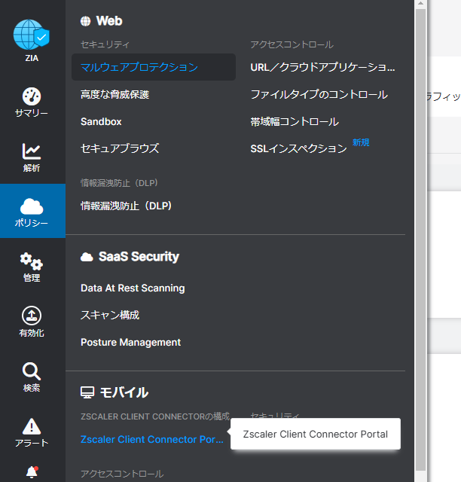The image size is (461, 482).
Task: Open the サマリー dashboard icon
Action: click(32, 96)
